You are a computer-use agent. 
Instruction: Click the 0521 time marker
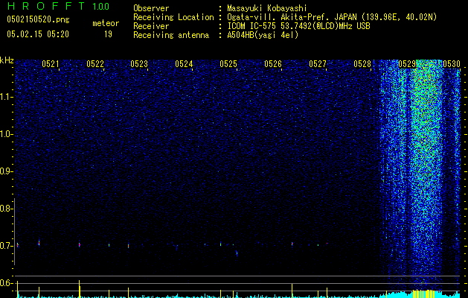[50, 64]
